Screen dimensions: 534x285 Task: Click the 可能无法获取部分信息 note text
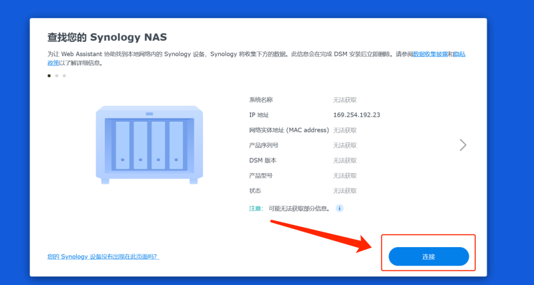[x=299, y=208]
